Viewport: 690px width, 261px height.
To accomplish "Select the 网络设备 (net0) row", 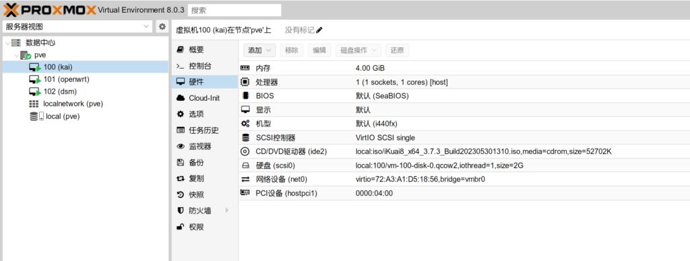I will 464,180.
